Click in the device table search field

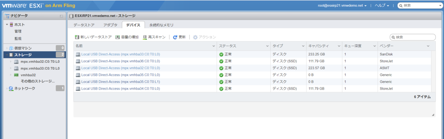tap(413, 37)
